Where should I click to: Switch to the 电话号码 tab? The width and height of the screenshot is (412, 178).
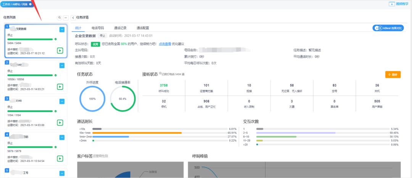coord(98,28)
